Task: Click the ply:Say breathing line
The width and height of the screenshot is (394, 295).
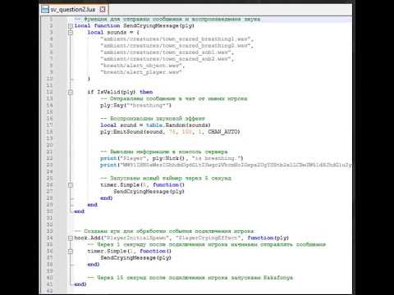Action: [135, 105]
